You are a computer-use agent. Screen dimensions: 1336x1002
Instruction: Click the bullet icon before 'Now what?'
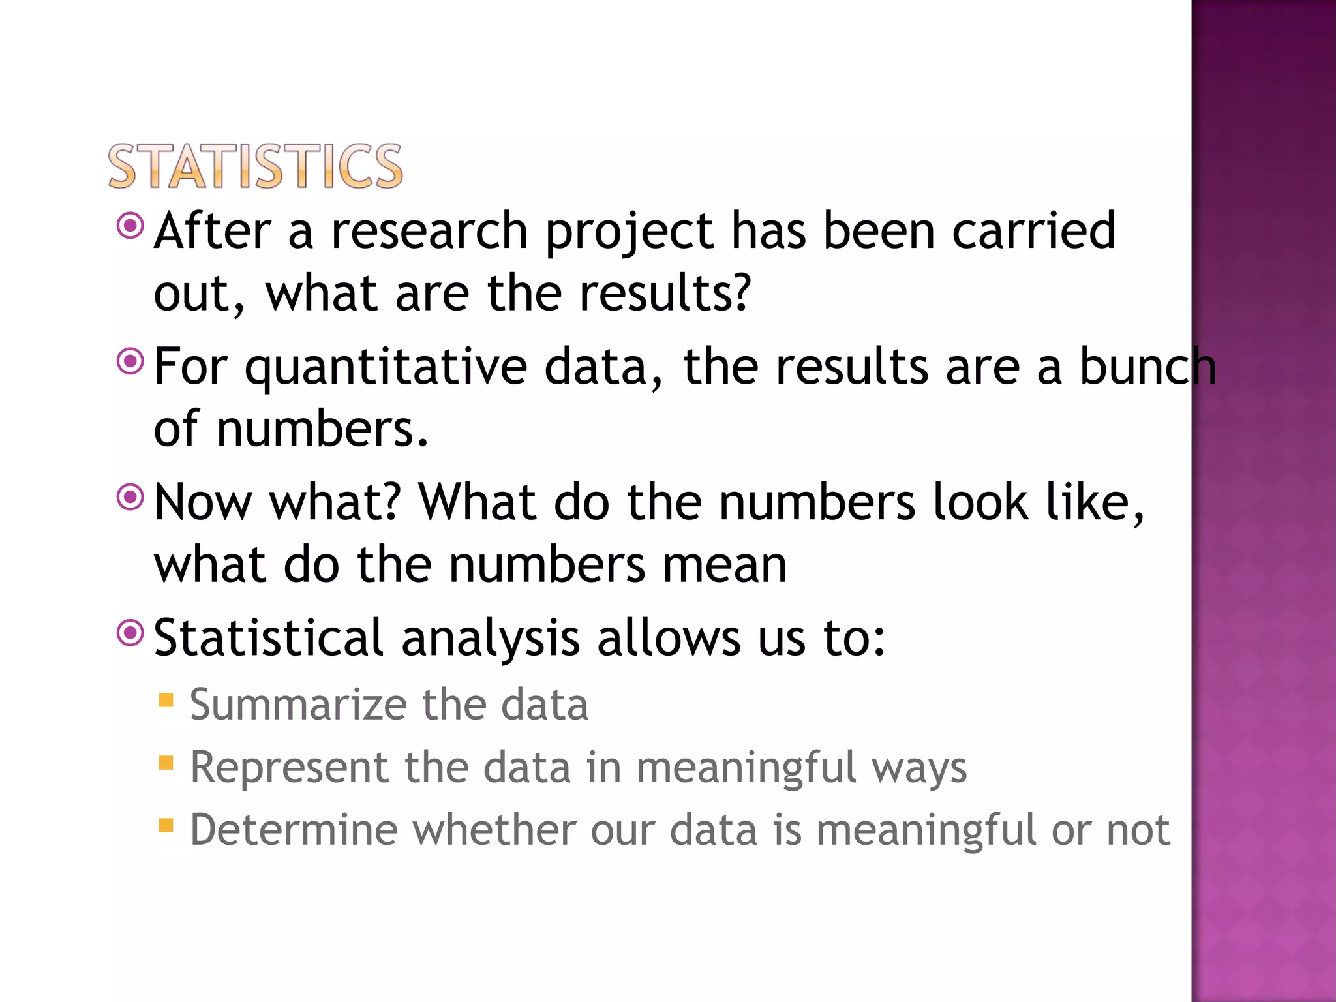tap(130, 497)
